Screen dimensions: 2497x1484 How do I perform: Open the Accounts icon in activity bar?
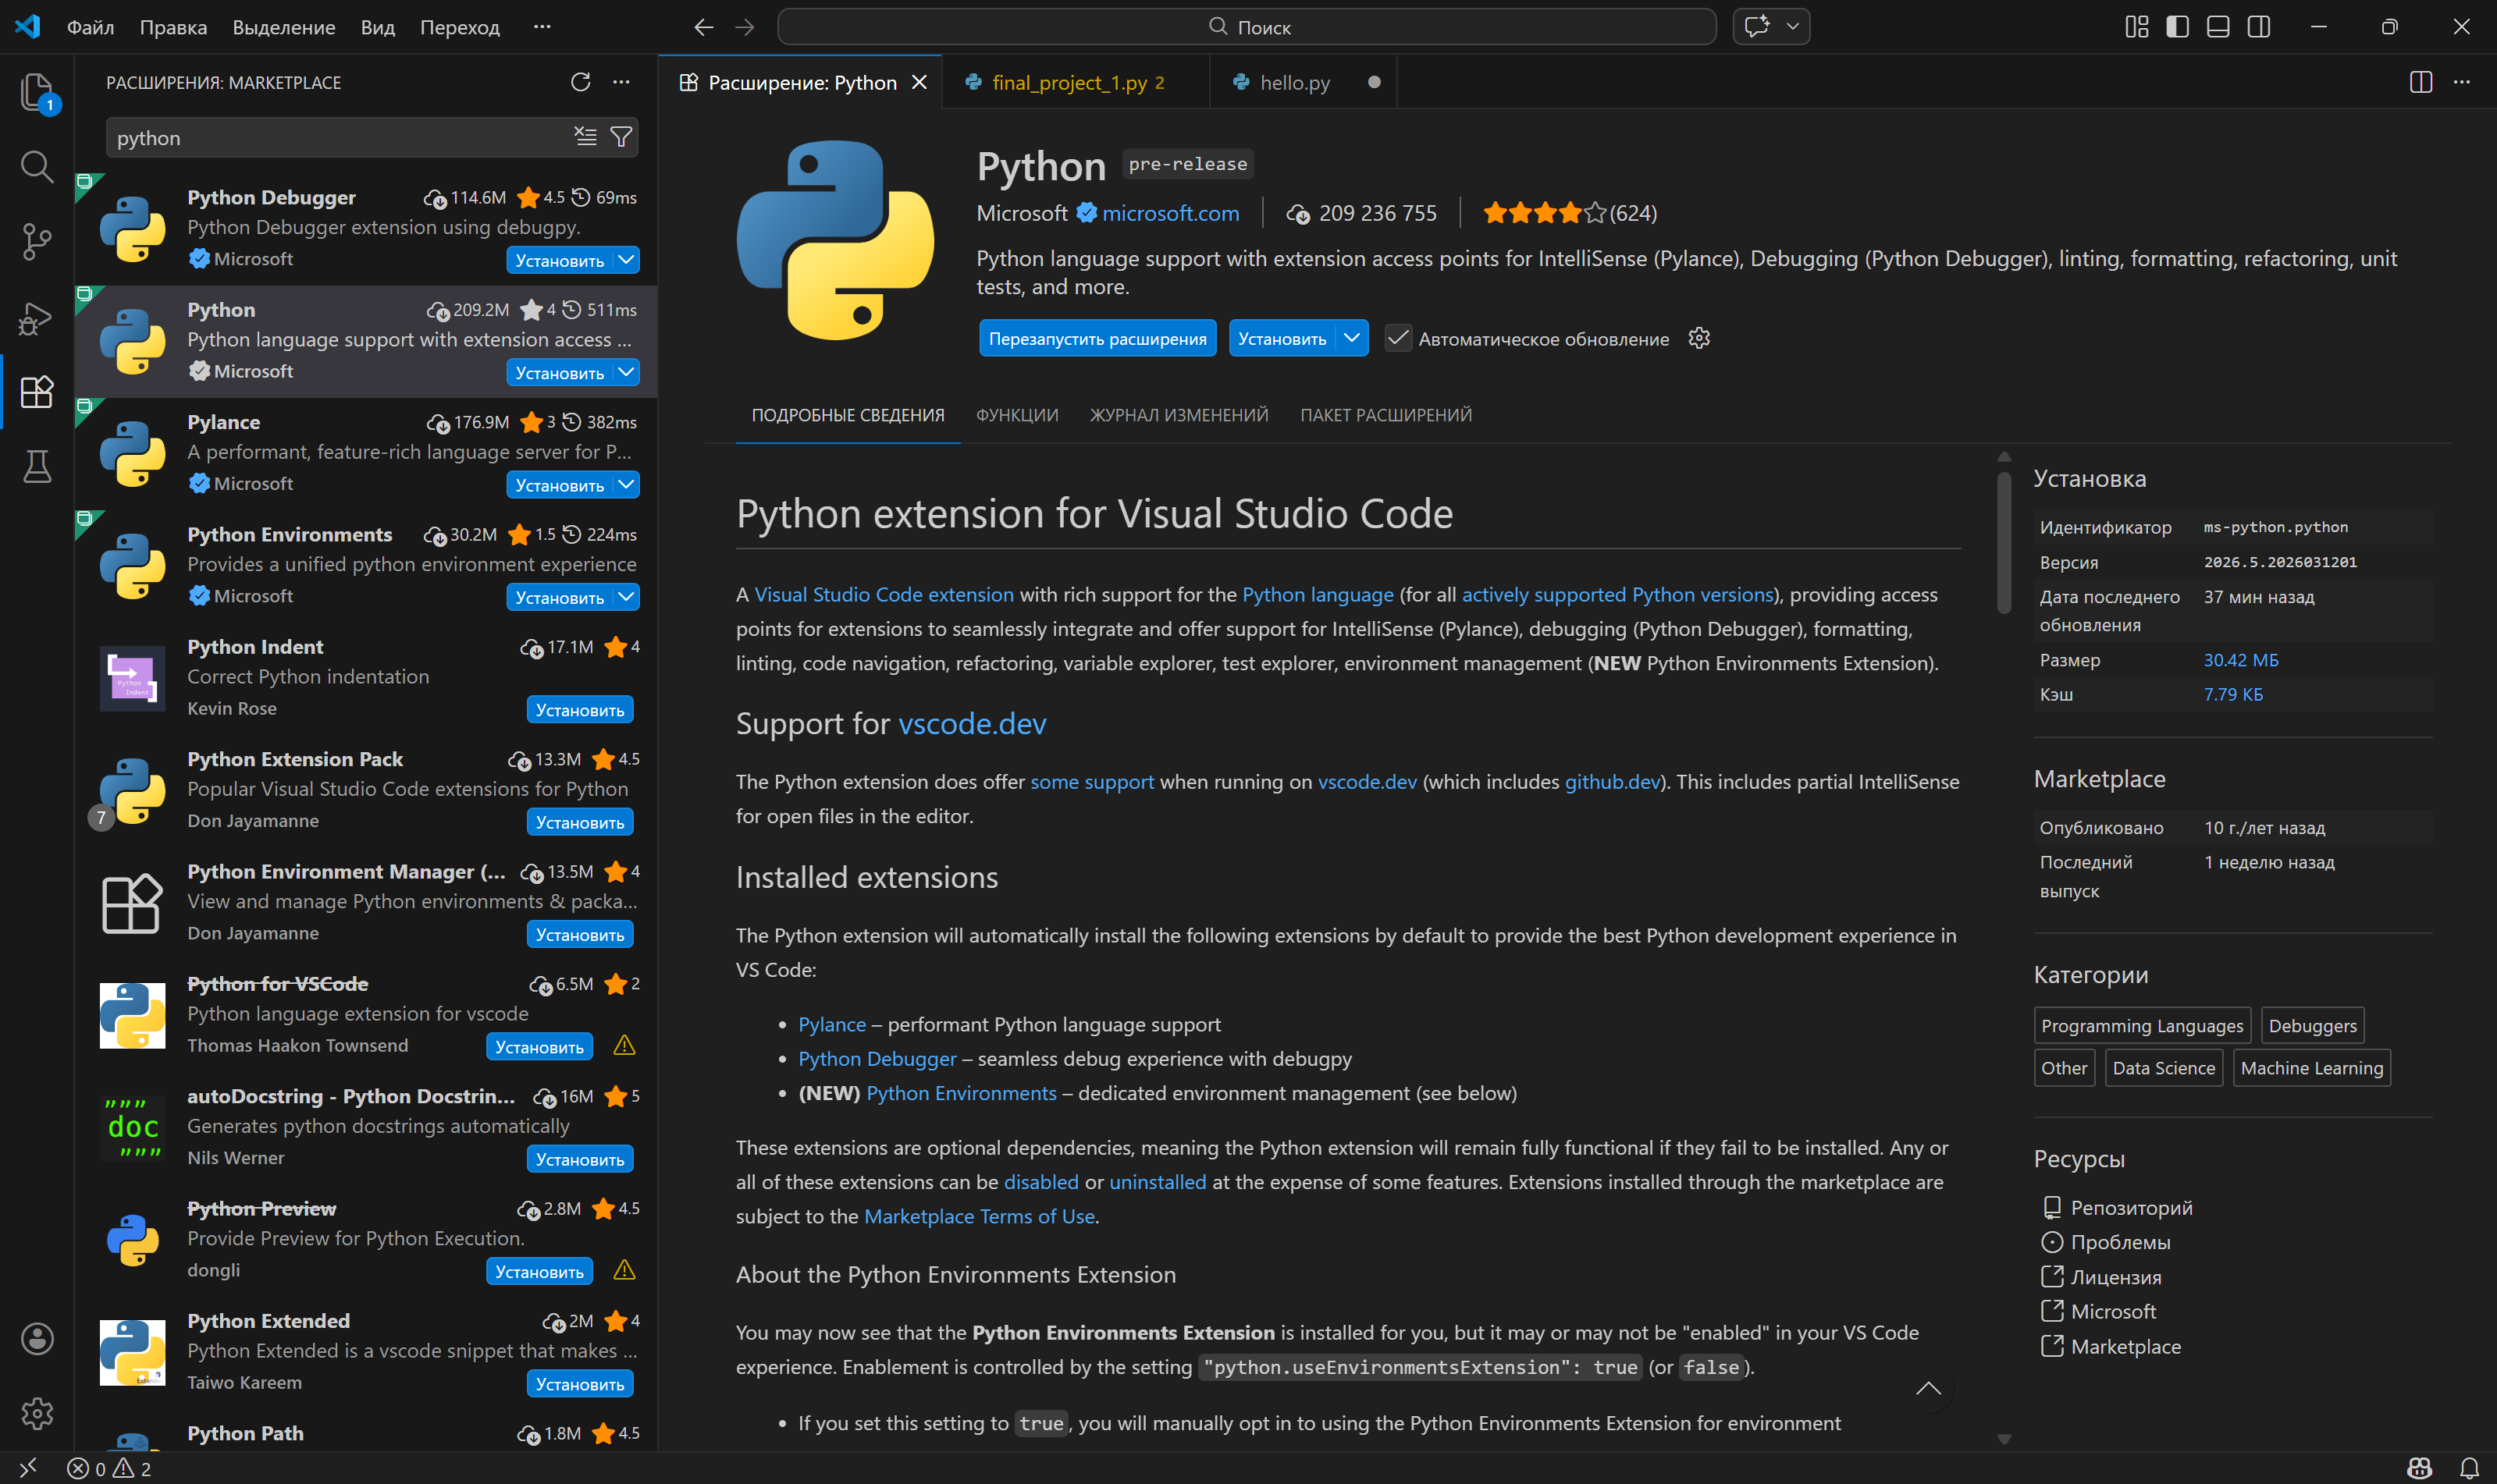37,1338
